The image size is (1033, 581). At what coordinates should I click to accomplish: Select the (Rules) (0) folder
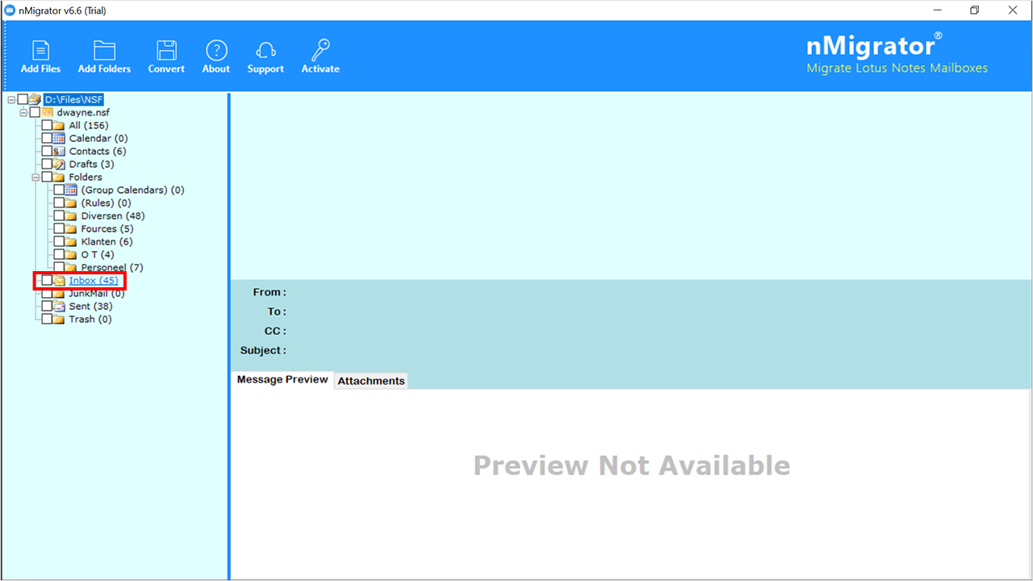click(x=106, y=203)
